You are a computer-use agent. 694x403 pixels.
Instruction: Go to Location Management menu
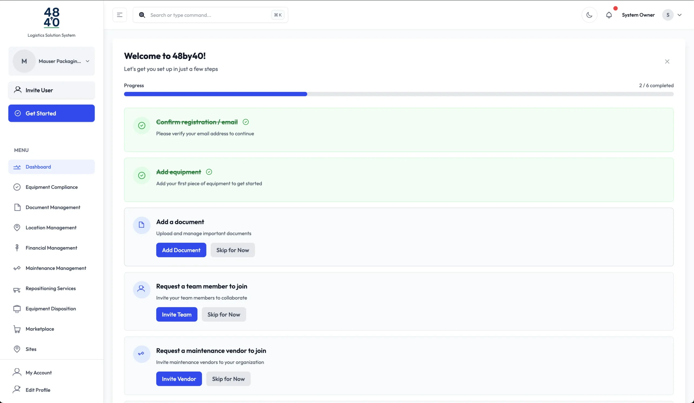point(51,228)
